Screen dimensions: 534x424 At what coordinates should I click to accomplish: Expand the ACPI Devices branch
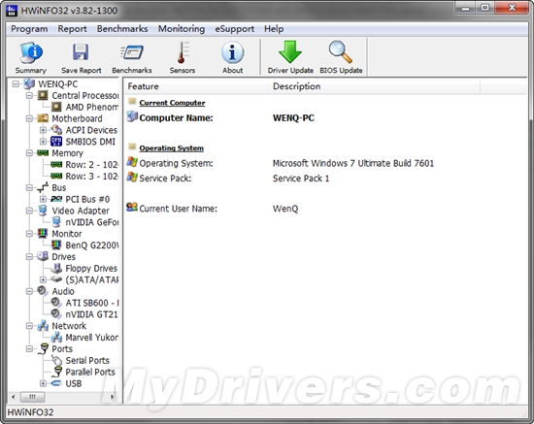point(43,130)
